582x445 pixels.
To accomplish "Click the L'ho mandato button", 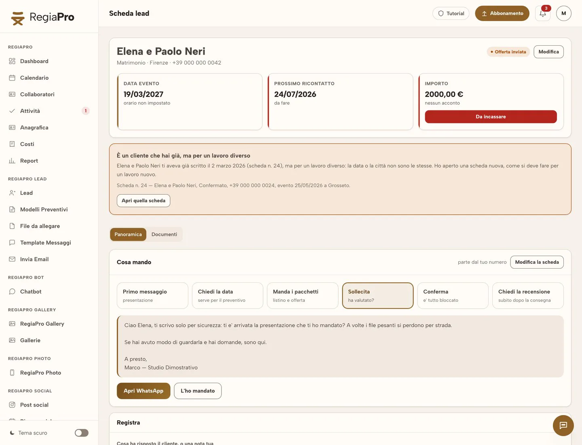I will [198, 391].
